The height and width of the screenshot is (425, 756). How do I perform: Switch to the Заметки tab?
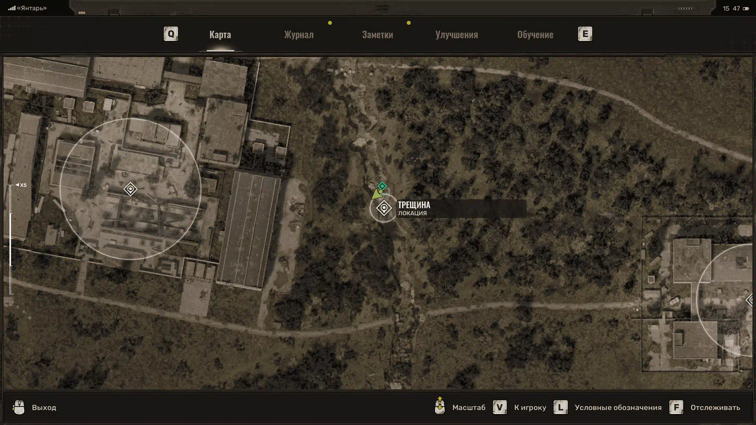click(x=377, y=35)
